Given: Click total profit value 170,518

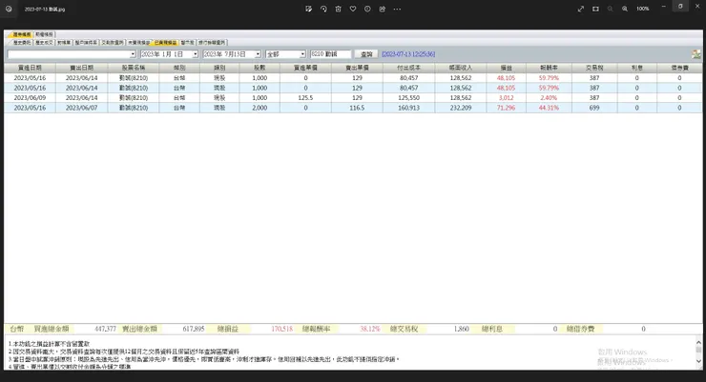Looking at the screenshot, I should pyautogui.click(x=281, y=329).
